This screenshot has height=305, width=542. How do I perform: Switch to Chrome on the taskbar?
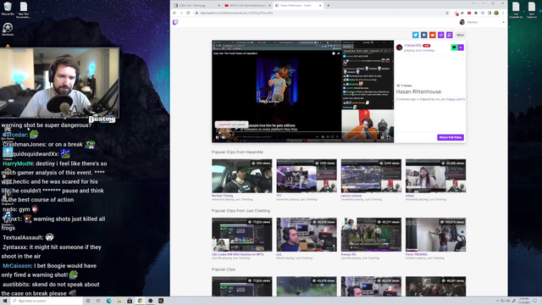click(x=140, y=301)
